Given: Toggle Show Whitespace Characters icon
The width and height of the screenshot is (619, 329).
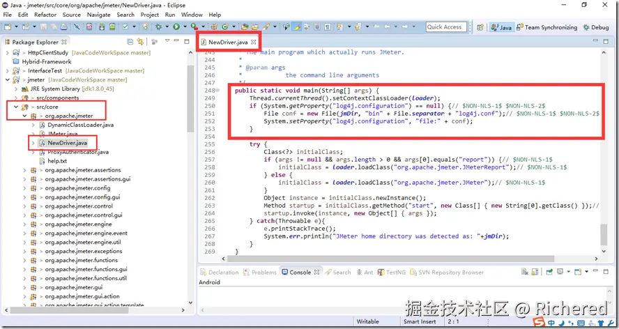Looking at the screenshot, I should (x=327, y=27).
